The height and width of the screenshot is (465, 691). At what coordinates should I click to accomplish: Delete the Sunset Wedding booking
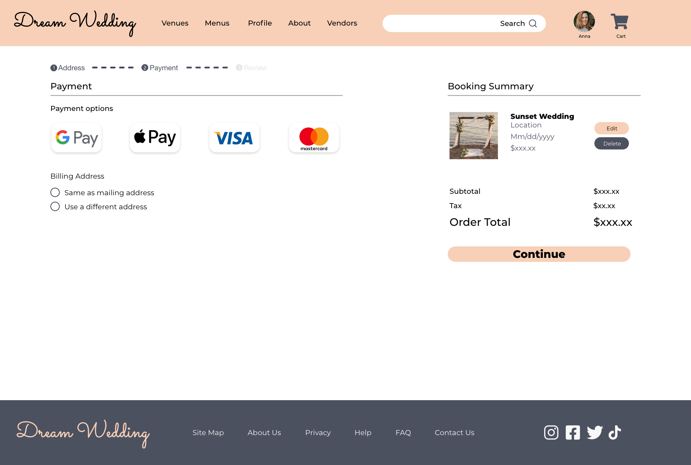click(611, 143)
